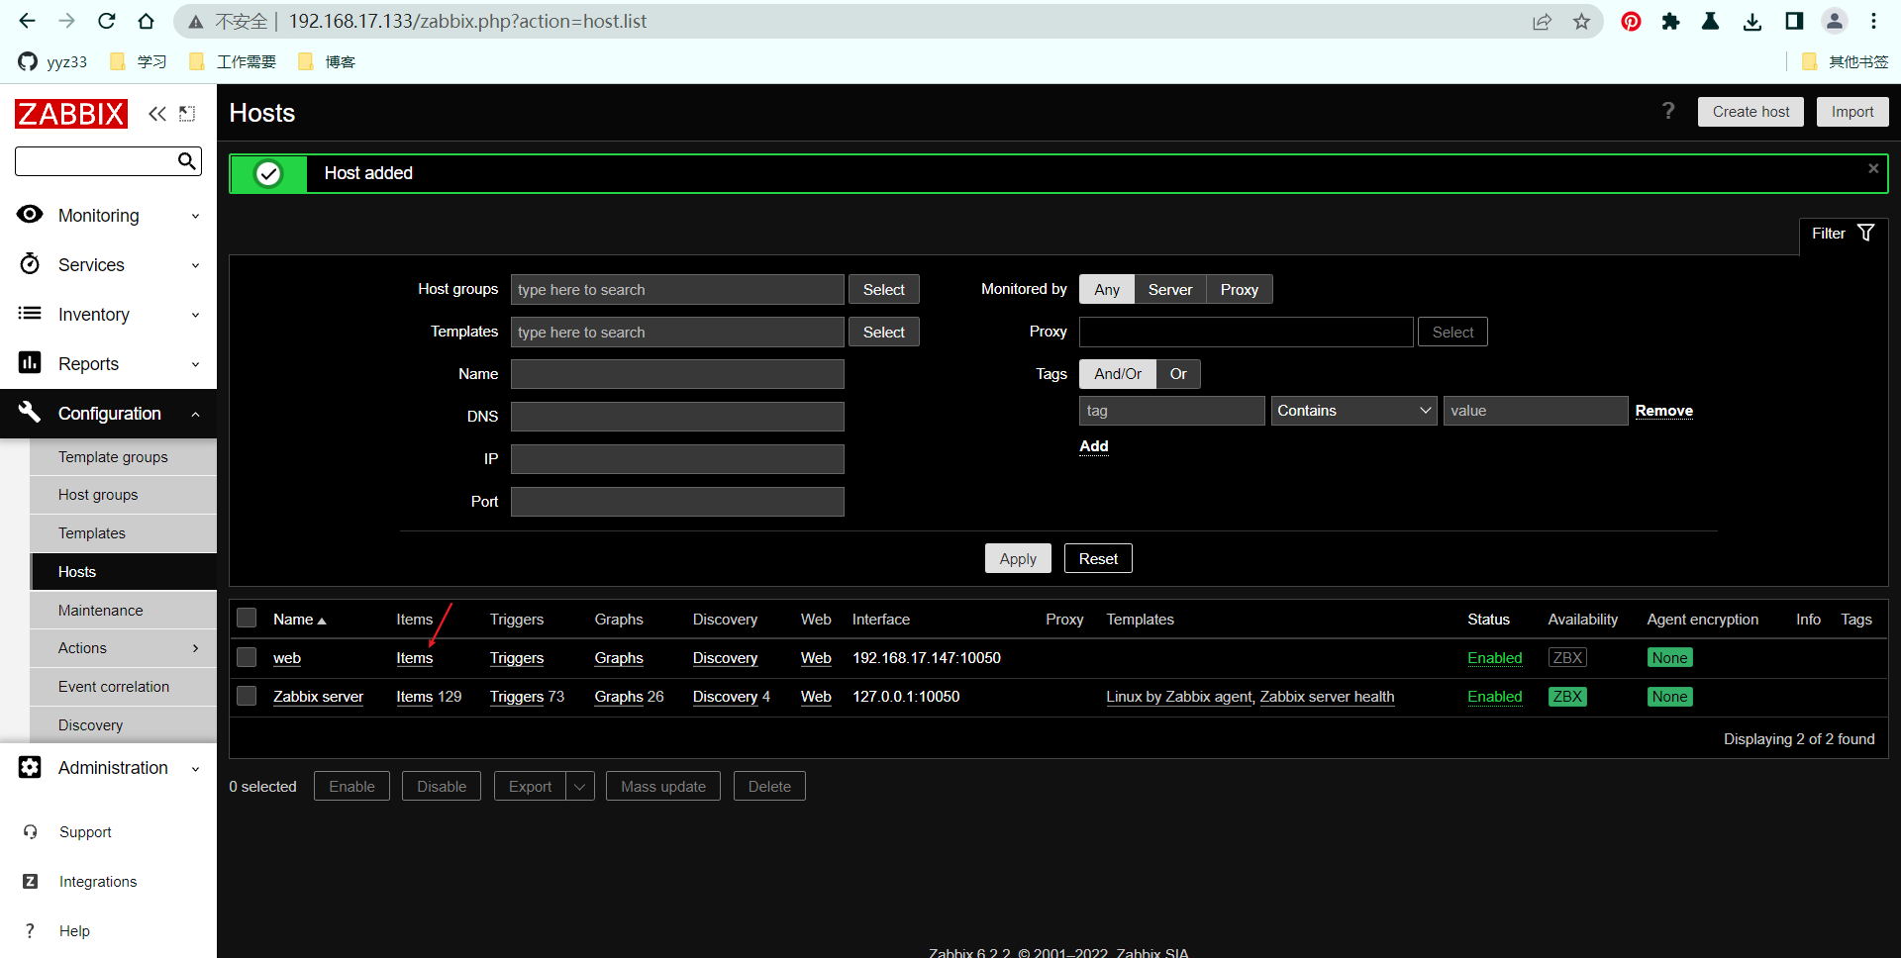Click the Import button
The height and width of the screenshot is (958, 1901).
point(1852,112)
